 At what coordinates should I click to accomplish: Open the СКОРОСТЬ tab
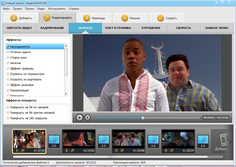click(x=183, y=28)
